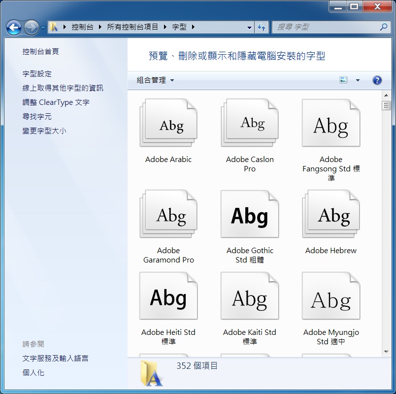The height and width of the screenshot is (394, 396).
Task: Click the Adobe Kaiti Std 標準 label
Action: (x=250, y=337)
